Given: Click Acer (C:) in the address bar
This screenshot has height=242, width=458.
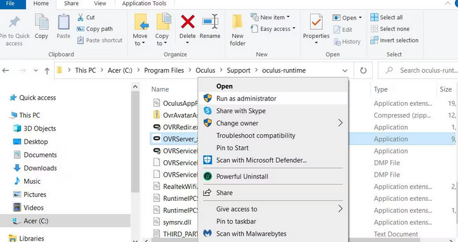Looking at the screenshot, I should click(120, 70).
